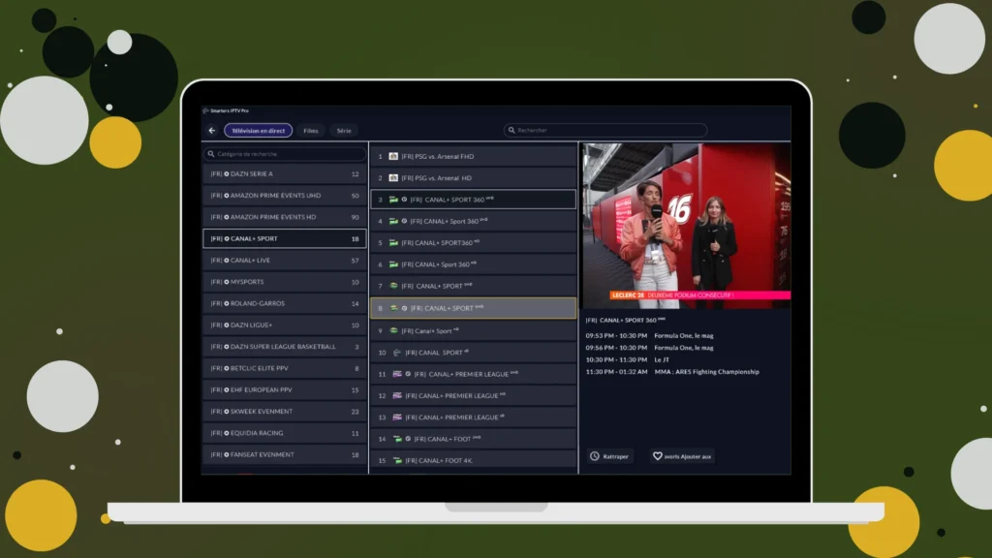Select the 09:56 PM Formula One program entry
This screenshot has width=992, height=558.
pyautogui.click(x=649, y=348)
